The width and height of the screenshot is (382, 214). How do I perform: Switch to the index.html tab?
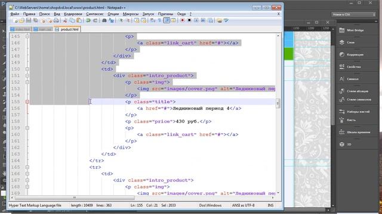20,29
